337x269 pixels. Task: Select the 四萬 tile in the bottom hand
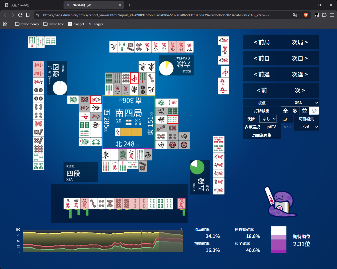pyautogui.click(x=76, y=203)
